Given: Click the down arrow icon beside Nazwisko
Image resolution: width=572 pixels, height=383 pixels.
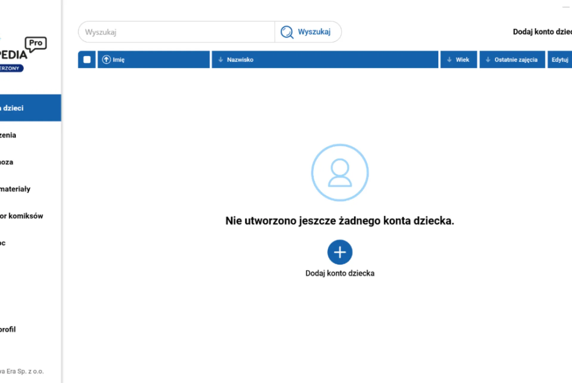Looking at the screenshot, I should (220, 60).
